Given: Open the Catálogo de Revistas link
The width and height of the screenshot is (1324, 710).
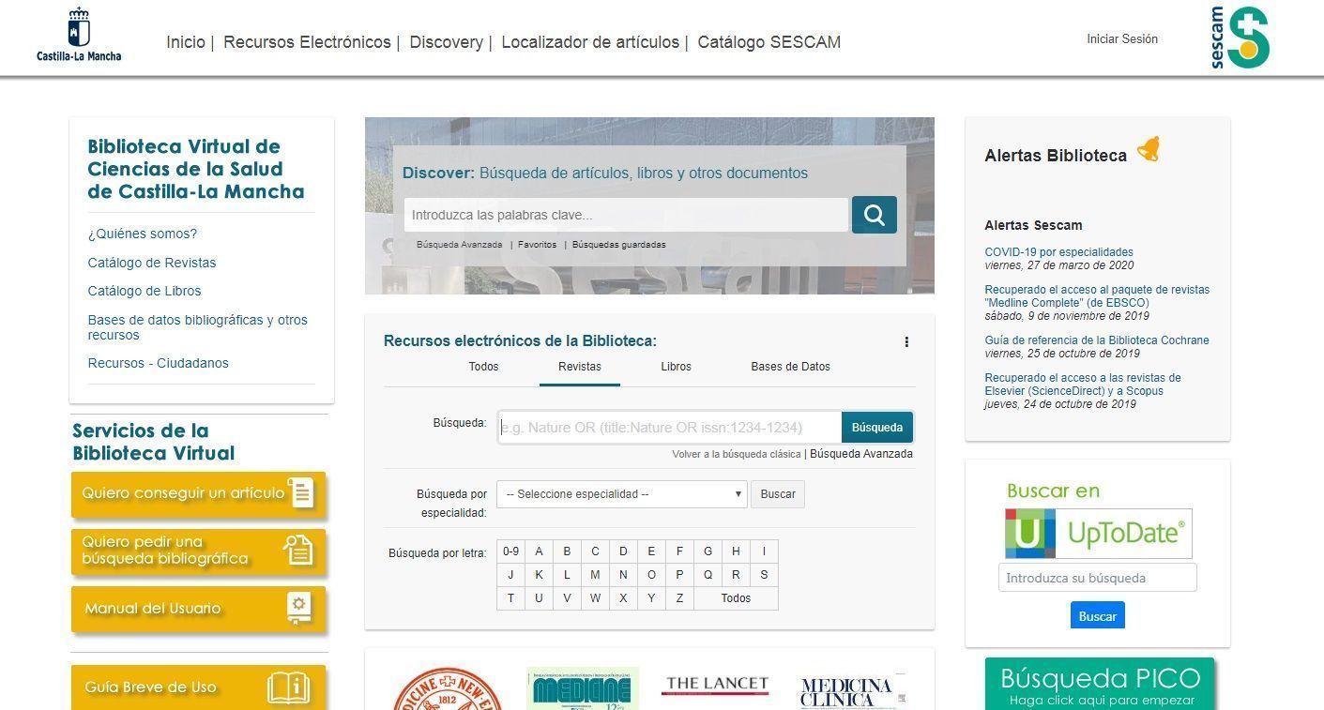Looking at the screenshot, I should 152,263.
